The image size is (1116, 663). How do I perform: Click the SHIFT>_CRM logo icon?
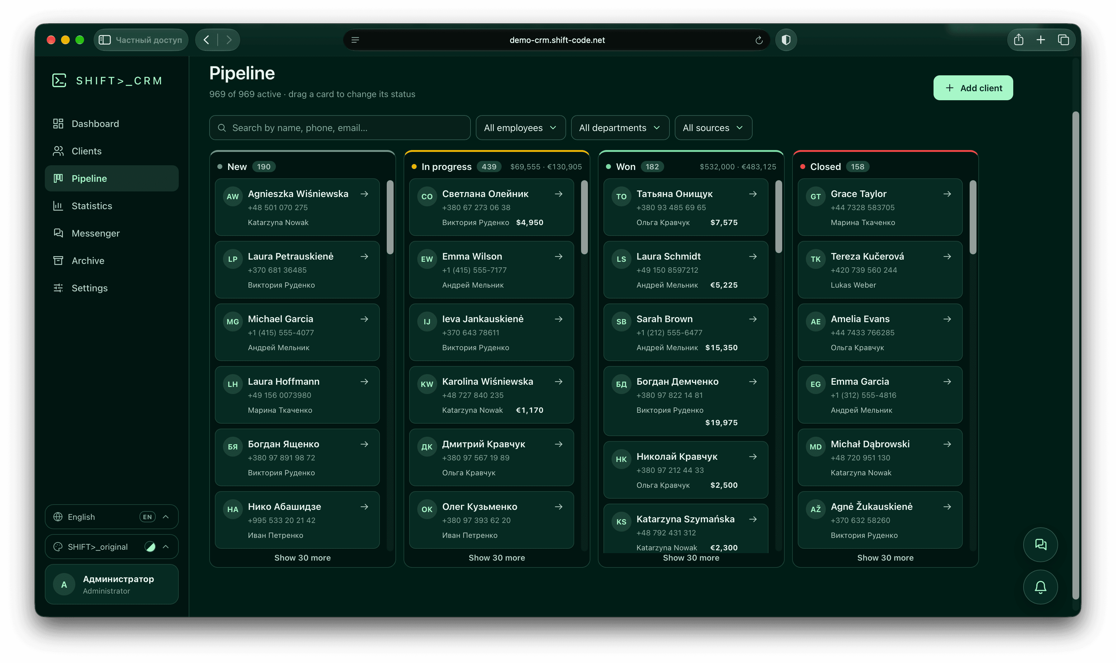(59, 80)
